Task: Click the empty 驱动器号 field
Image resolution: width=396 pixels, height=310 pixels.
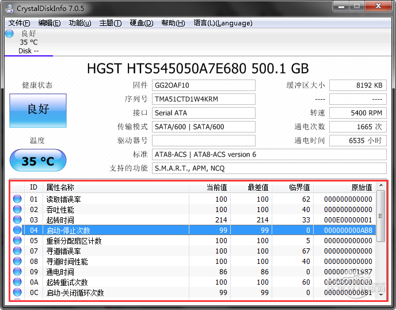Action: pos(204,141)
